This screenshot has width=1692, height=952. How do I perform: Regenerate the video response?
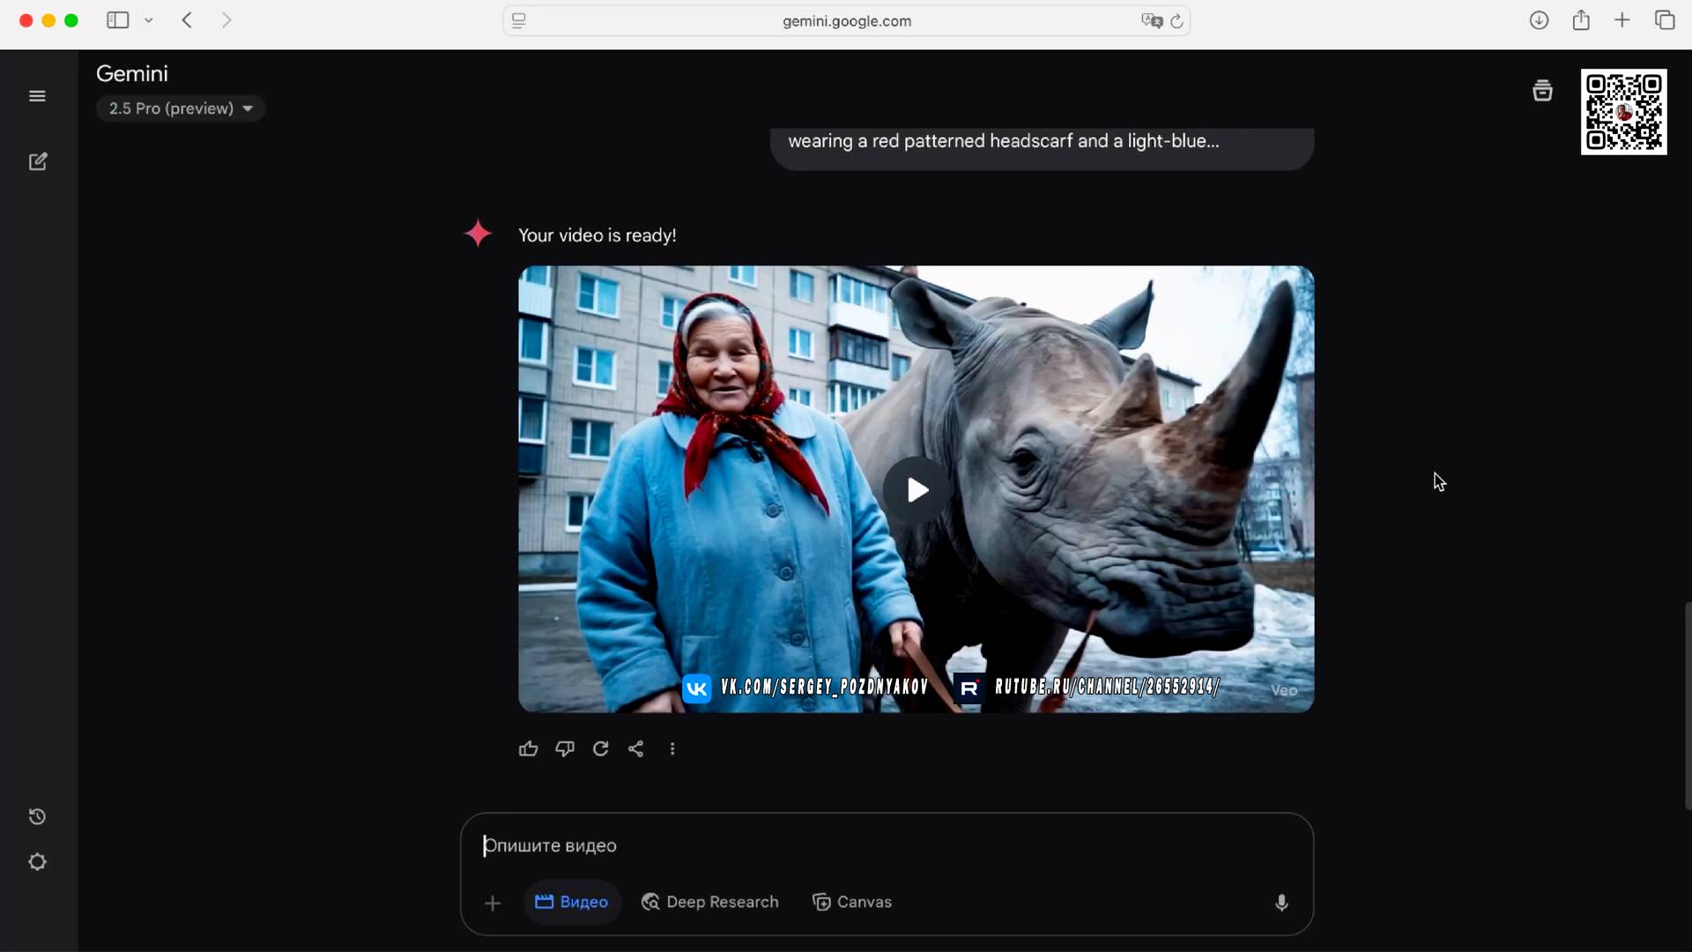point(600,748)
